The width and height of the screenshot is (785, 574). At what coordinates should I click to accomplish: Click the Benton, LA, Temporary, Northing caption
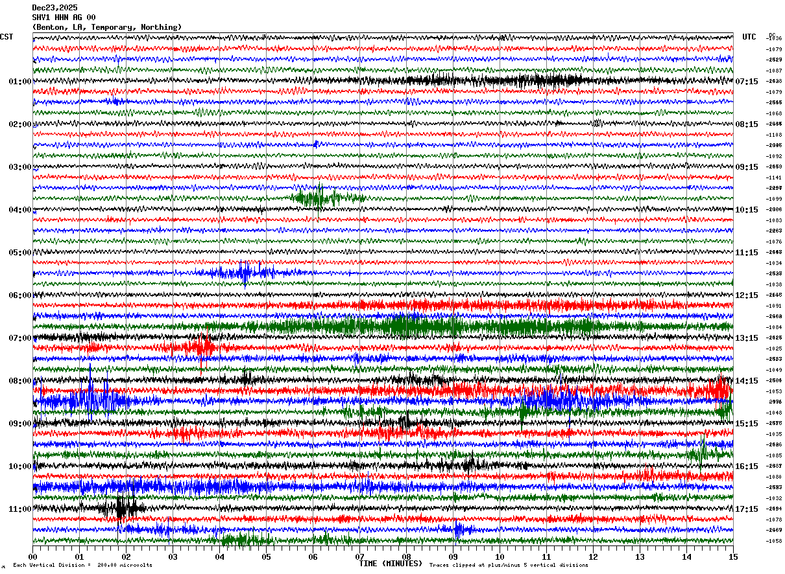[107, 27]
